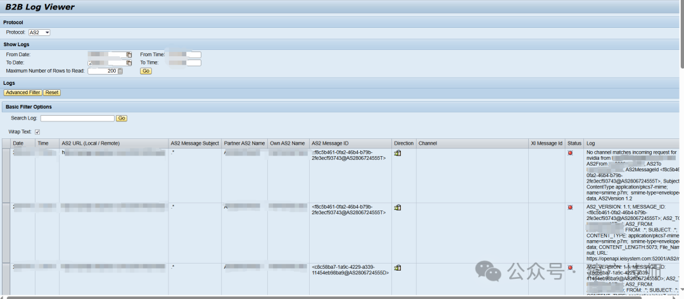
Task: Click AS2 Message ID column header
Action: coord(351,143)
